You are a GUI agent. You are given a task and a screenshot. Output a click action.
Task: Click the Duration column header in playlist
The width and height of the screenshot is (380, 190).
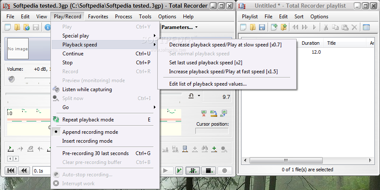pyautogui.click(x=310, y=43)
